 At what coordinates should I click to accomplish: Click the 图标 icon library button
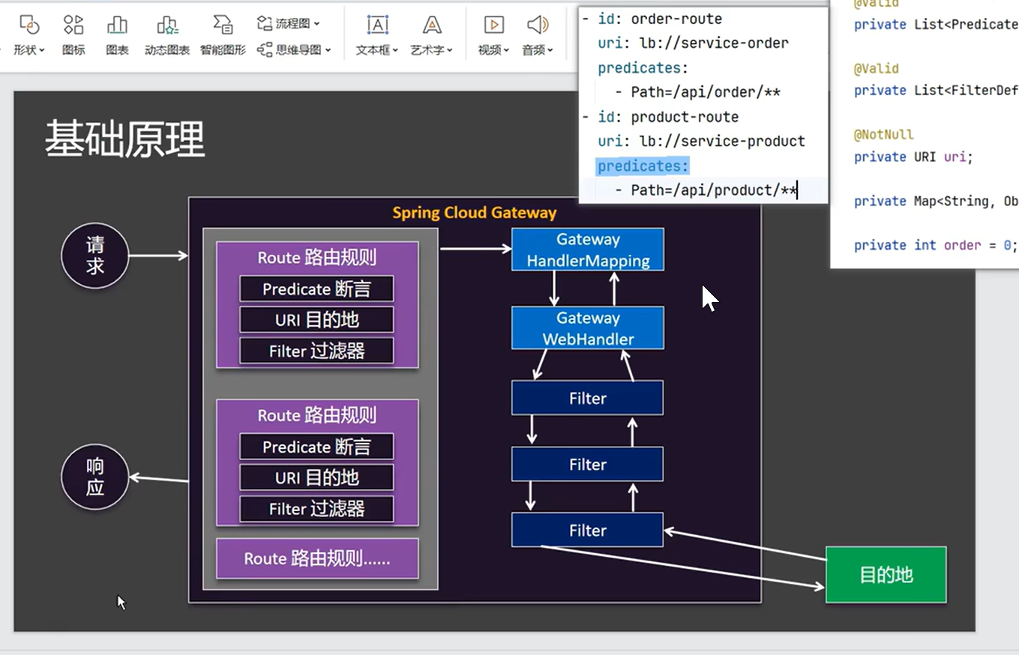coord(73,25)
